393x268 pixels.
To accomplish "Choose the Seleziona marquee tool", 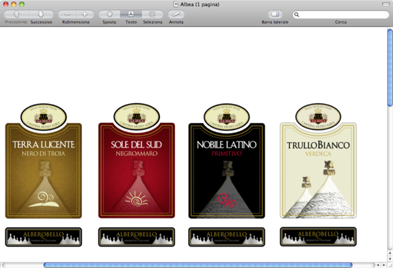I will (152, 14).
